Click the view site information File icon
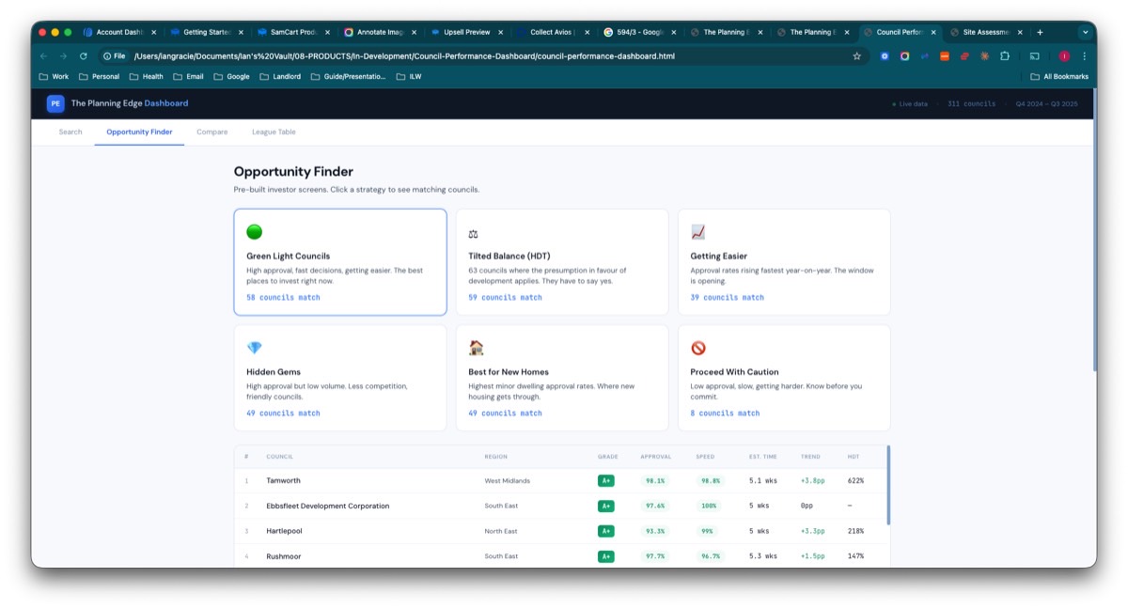This screenshot has height=609, width=1128. 114,56
